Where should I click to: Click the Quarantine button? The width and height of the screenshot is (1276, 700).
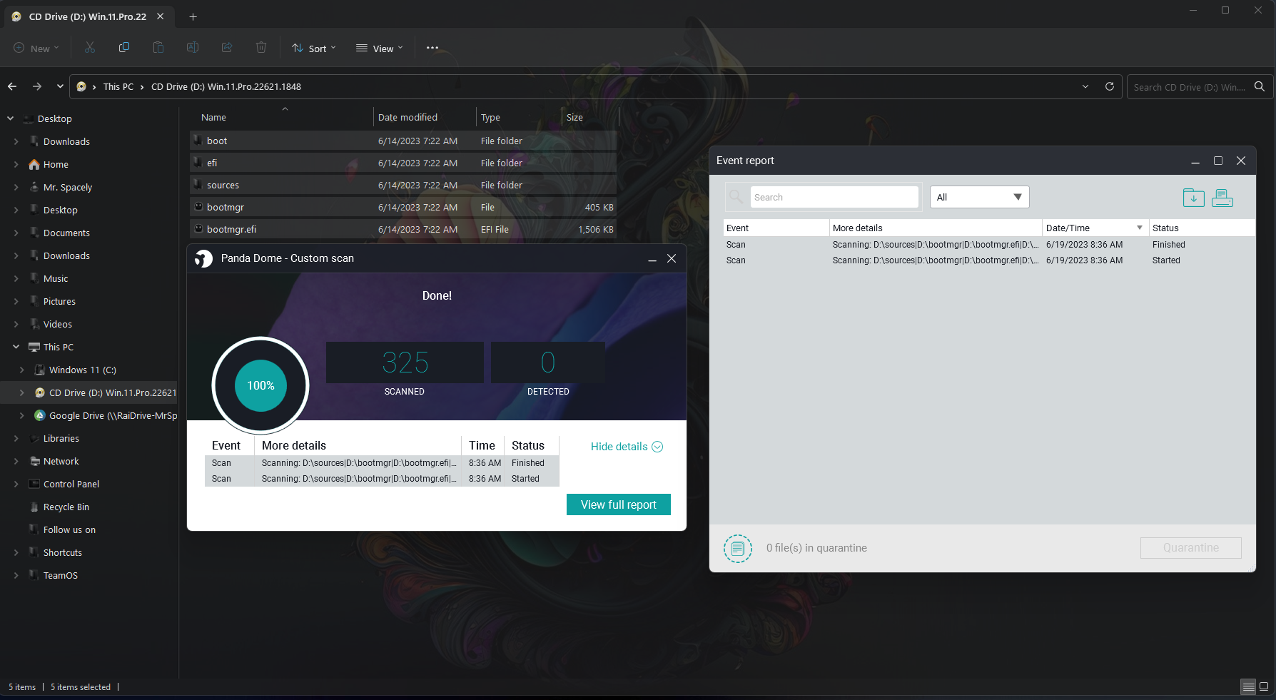pos(1191,547)
